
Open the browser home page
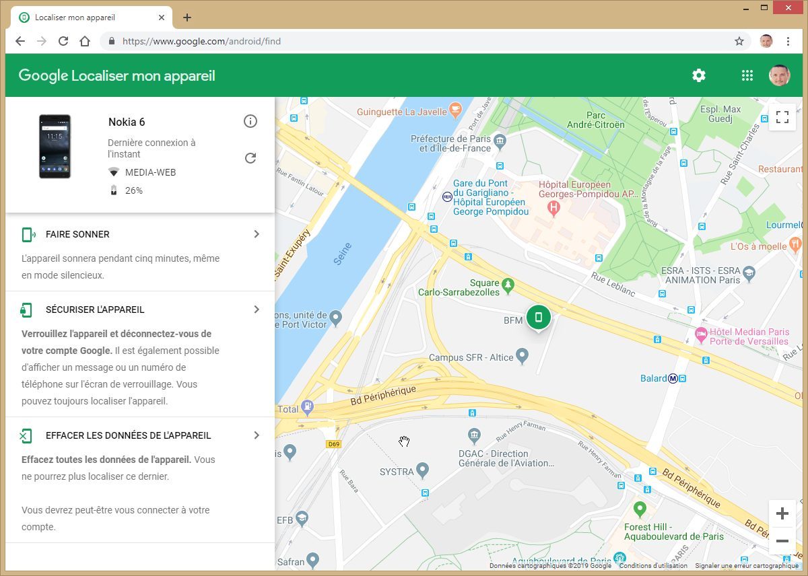pos(85,41)
